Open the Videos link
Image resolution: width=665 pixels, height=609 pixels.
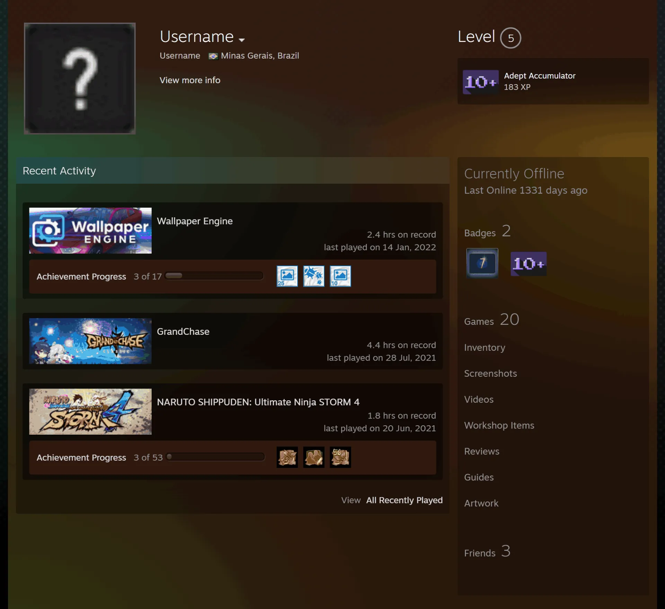click(x=479, y=399)
